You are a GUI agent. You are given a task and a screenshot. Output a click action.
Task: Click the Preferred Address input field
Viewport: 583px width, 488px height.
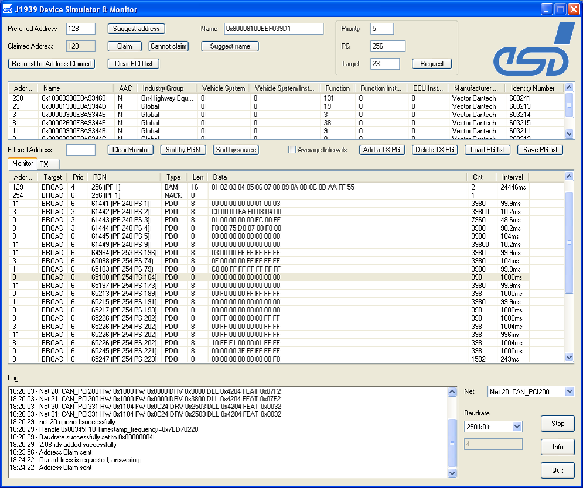80,29
